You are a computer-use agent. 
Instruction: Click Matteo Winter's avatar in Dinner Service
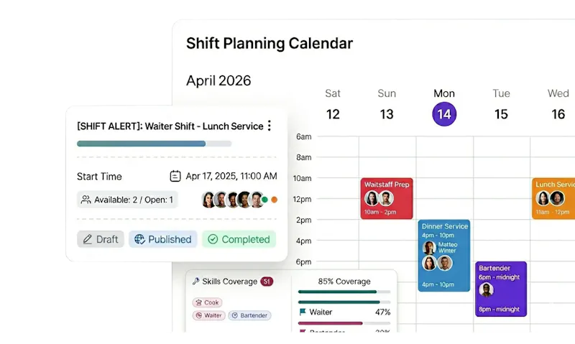pyautogui.click(x=429, y=248)
